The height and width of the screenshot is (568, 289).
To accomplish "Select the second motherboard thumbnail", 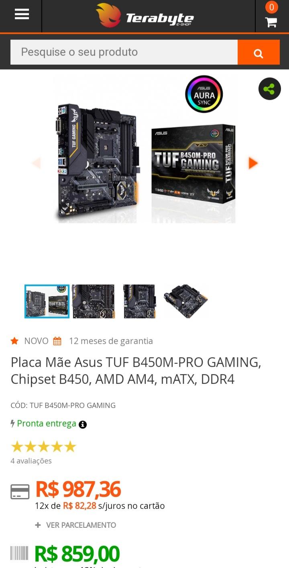I will tap(94, 301).
